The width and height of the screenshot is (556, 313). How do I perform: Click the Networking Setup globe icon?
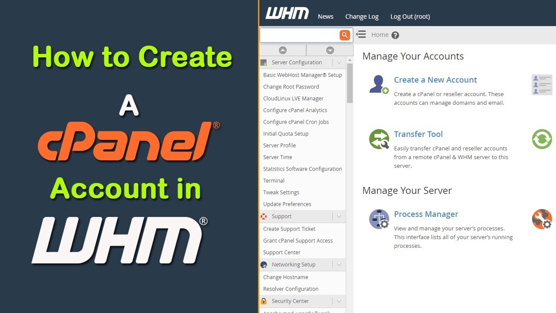[x=264, y=265]
